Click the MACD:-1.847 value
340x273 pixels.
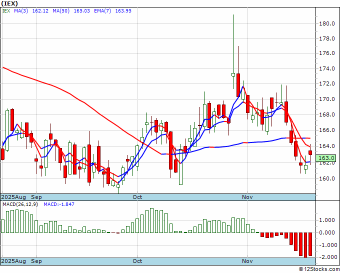coord(59,204)
